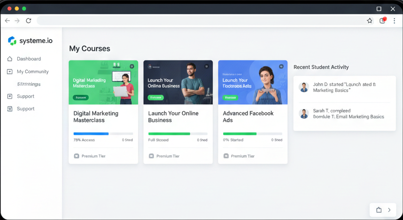Click Premium Tier icon on Digital Marketing card

77,156
